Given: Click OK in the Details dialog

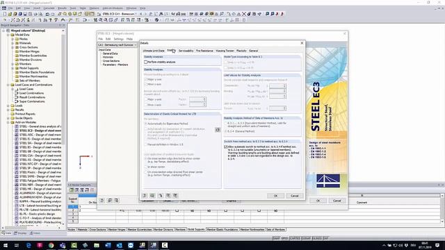Looking at the screenshot, I should tap(275, 196).
